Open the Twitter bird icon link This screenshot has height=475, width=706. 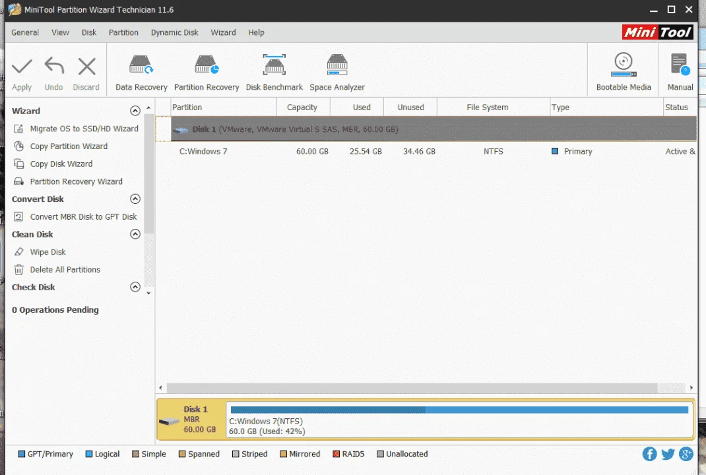coord(668,454)
